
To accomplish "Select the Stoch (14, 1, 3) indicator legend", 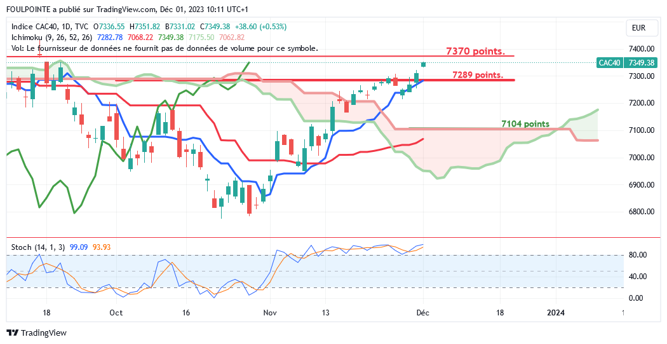I will point(38,247).
